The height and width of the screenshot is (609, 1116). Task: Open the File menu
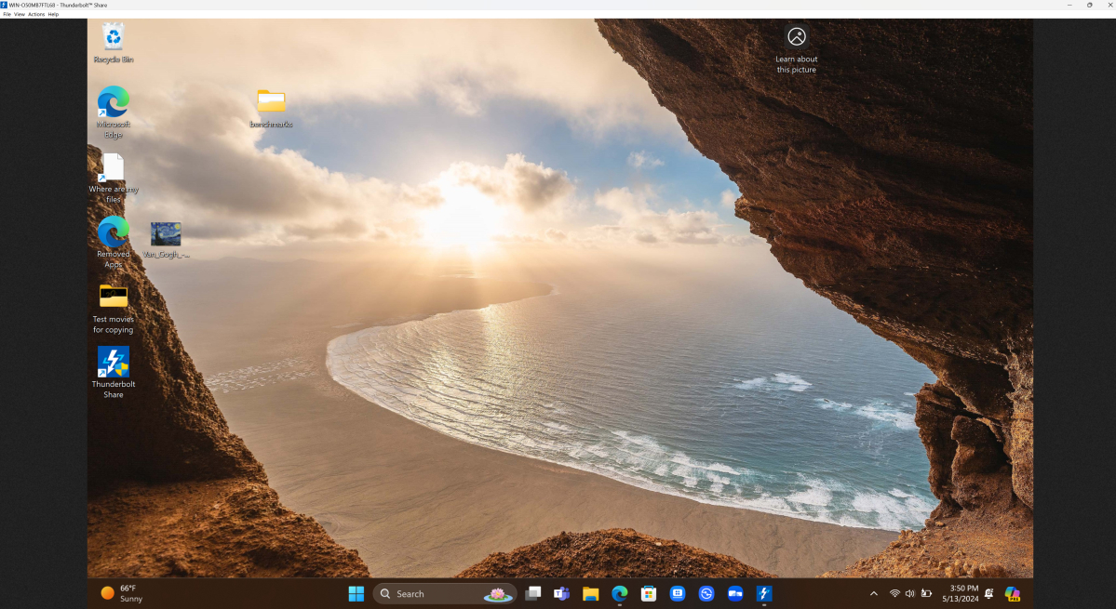point(7,14)
